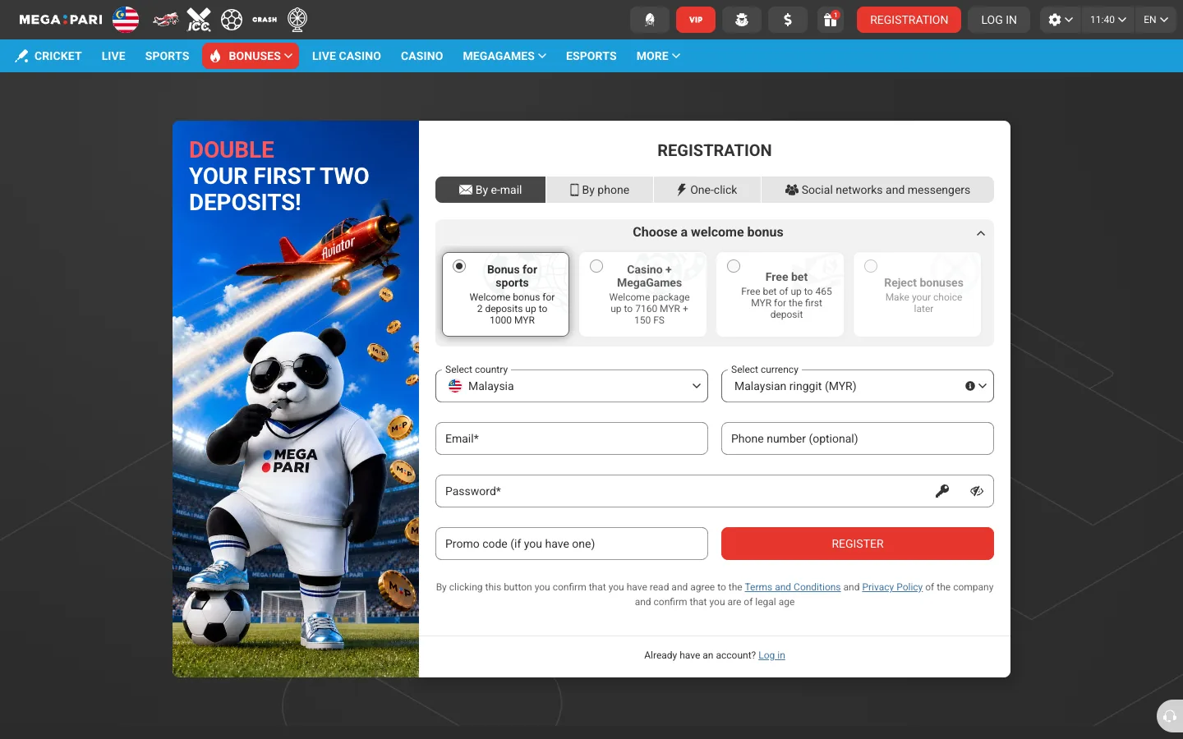Screen dimensions: 1183x739
Task: Click the Phone number optional field
Action: [x=858, y=438]
